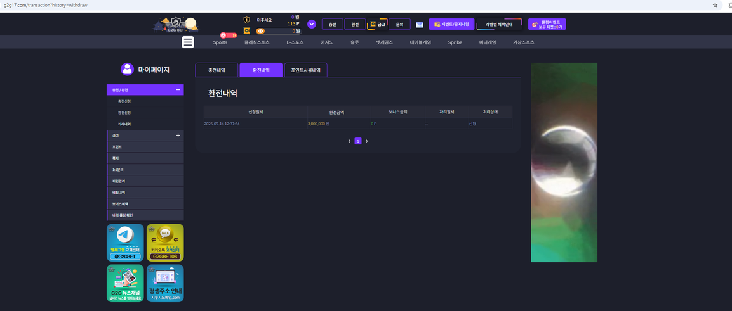Switch to the 충전내역 tab

(216, 70)
